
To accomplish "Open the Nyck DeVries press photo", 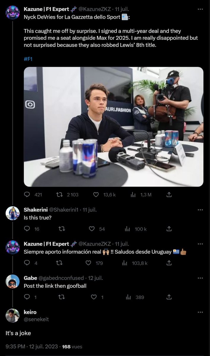I will coord(113,127).
